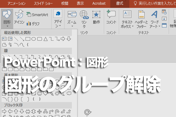Choose the double brace basic shape
The height and width of the screenshot is (117, 176).
pyautogui.click(x=16, y=99)
